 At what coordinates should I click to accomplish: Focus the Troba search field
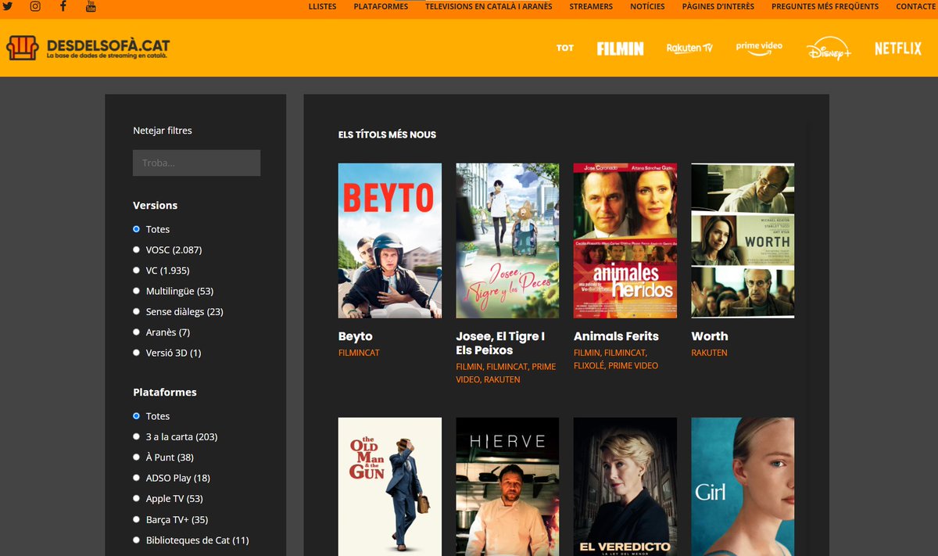196,163
